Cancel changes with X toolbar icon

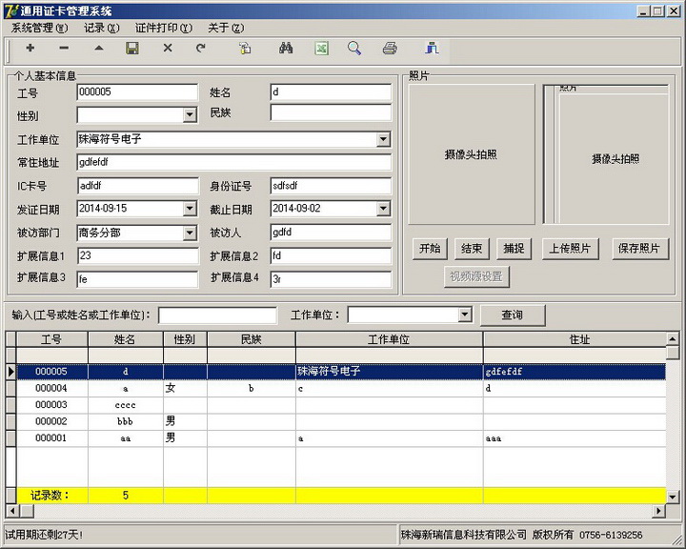(x=168, y=49)
